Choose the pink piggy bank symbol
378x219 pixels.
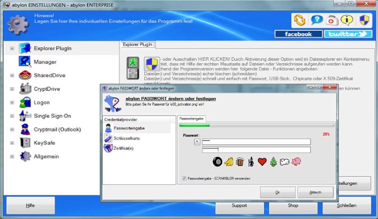(296, 162)
